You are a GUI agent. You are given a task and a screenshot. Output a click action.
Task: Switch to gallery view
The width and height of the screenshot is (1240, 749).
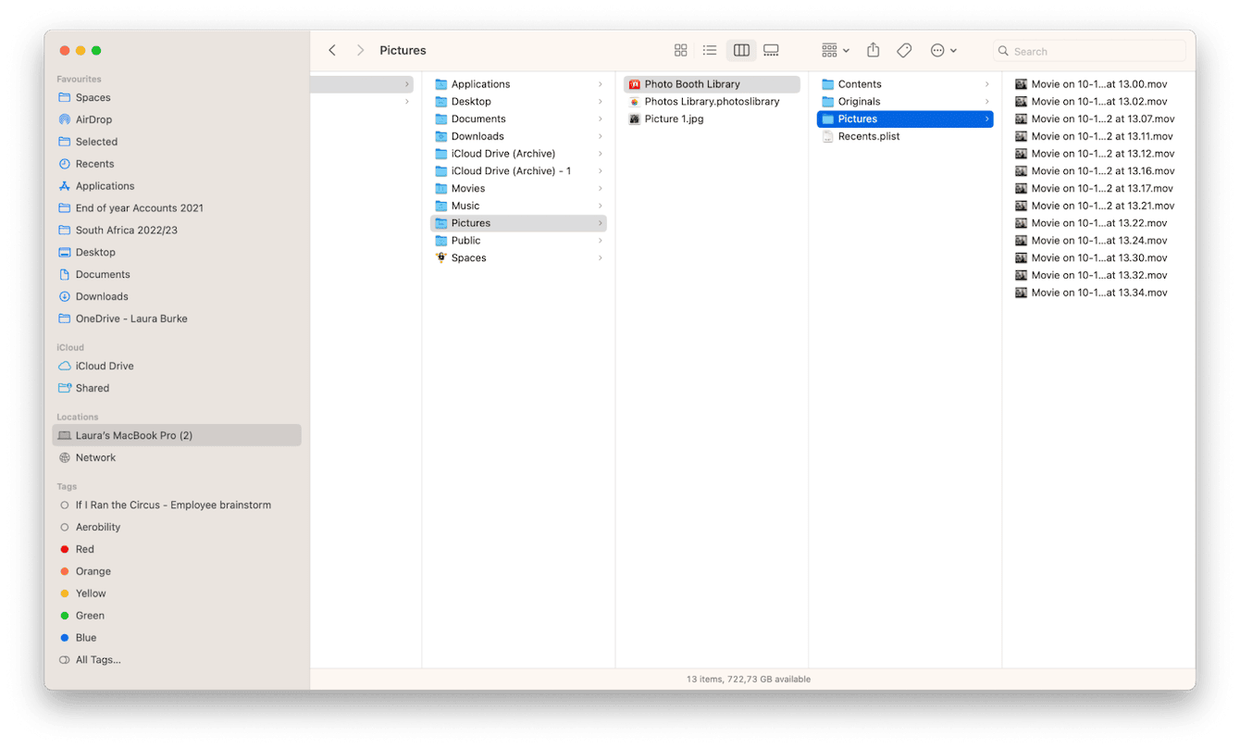pyautogui.click(x=771, y=50)
